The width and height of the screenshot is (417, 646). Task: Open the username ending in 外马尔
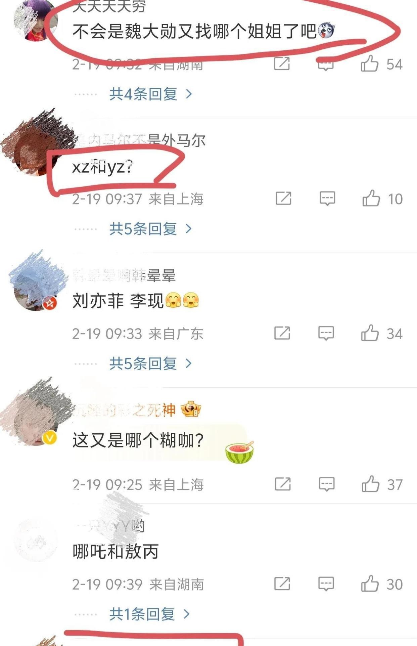pyautogui.click(x=138, y=140)
